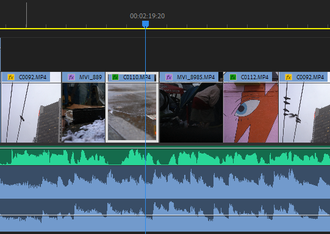Click the C0112.MP4 clip name label

coord(254,77)
